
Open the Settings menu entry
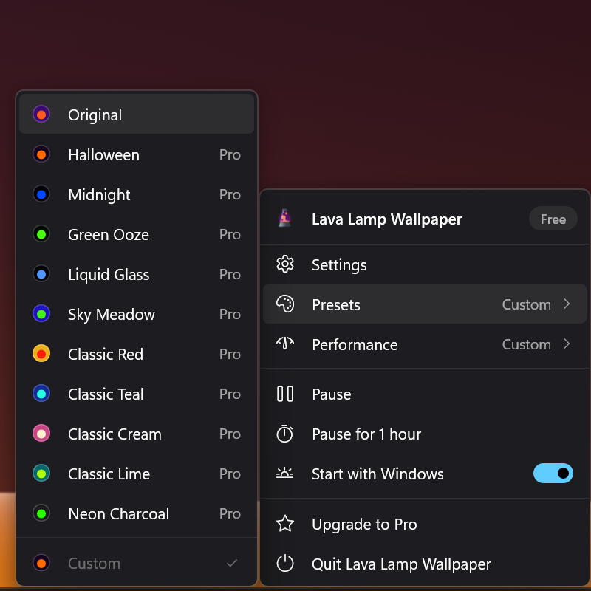point(424,264)
